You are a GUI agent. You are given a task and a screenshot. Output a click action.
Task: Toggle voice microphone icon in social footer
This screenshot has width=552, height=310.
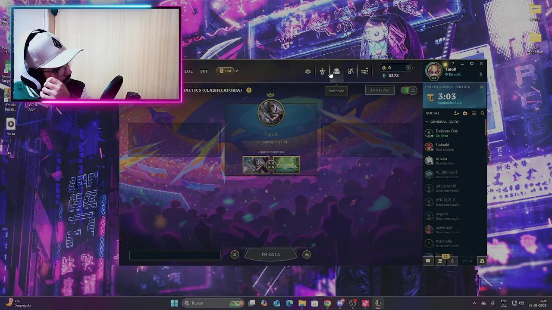coord(452,261)
